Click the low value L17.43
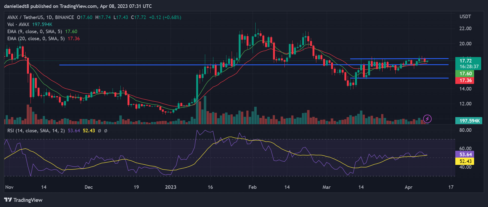This screenshot has height=207, width=488. 121,17
